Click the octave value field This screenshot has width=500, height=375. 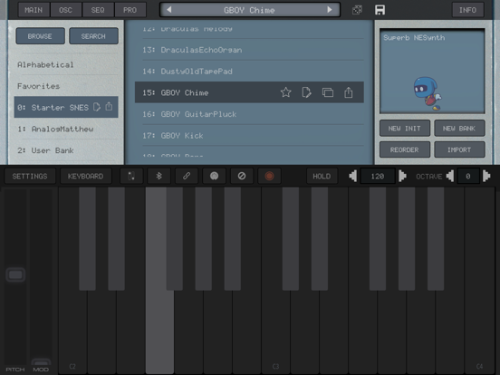[x=468, y=176]
